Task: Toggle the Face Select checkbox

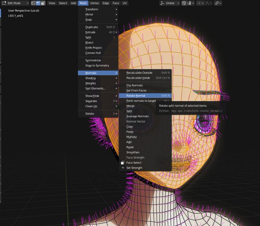Action: tap(123, 163)
